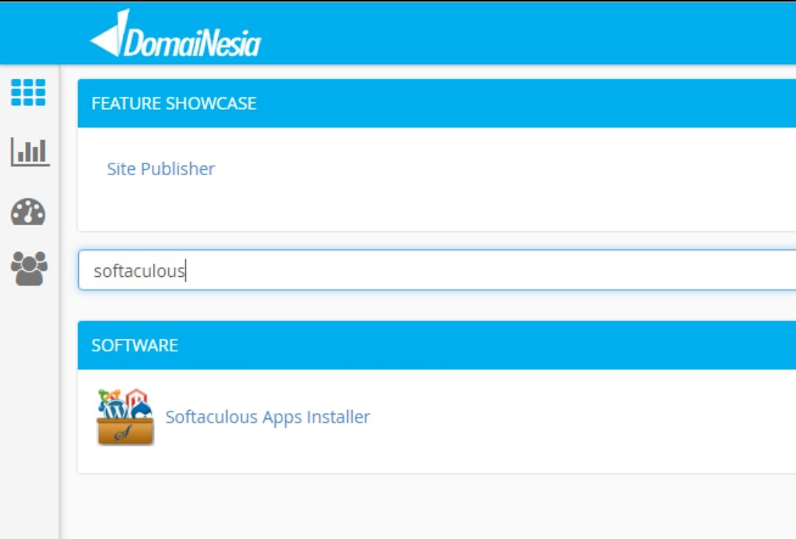This screenshot has height=539, width=796.
Task: Open the dashboard gauge icon
Action: click(29, 212)
